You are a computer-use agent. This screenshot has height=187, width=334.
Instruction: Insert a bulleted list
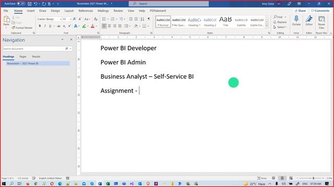point(104,19)
